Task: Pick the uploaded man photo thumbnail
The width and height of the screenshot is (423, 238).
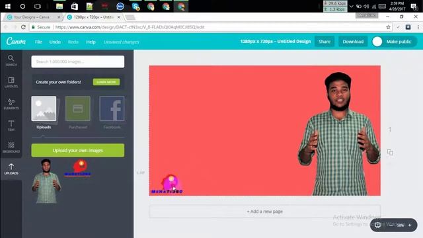Action: tap(46, 181)
